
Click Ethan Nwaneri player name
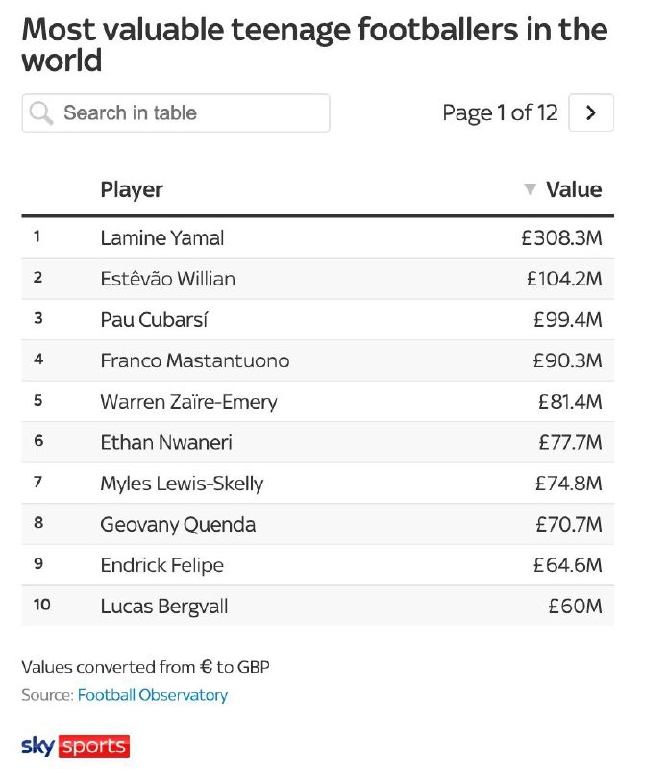[x=166, y=443]
